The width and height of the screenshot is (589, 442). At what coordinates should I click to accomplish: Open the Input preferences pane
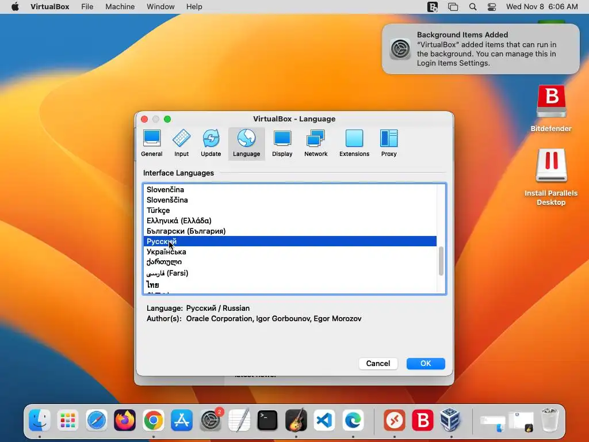pyautogui.click(x=181, y=143)
